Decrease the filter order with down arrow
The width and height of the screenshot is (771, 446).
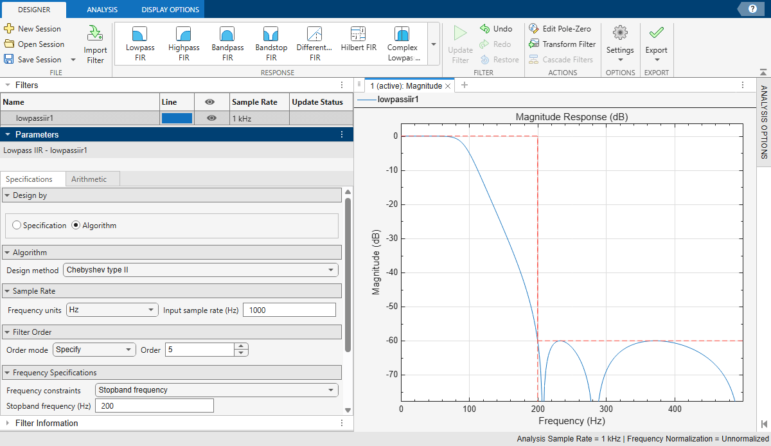[241, 353]
